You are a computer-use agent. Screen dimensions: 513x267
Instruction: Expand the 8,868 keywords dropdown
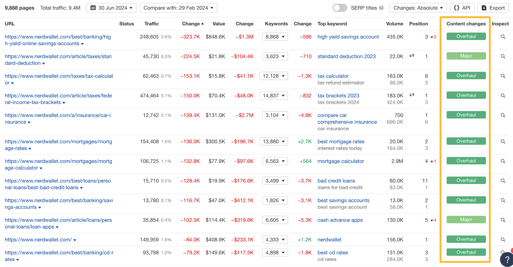(x=275, y=36)
